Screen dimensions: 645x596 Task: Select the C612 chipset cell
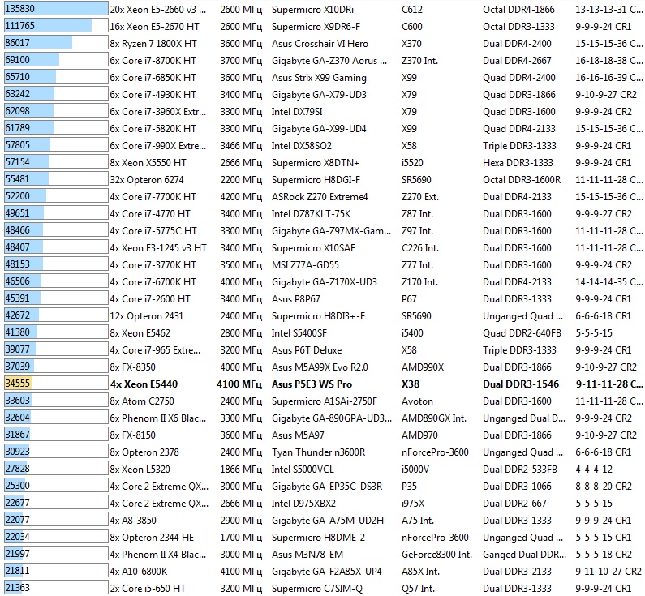412,9
